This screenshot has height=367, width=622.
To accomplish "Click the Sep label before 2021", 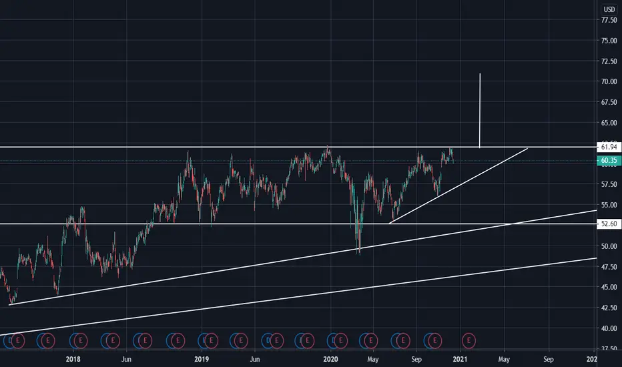I will tap(416, 359).
